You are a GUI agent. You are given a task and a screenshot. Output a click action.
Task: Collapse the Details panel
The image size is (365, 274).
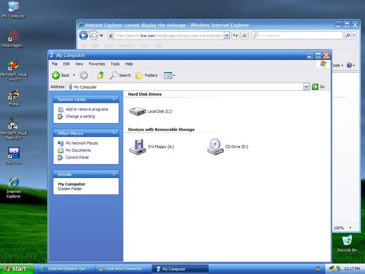click(114, 174)
